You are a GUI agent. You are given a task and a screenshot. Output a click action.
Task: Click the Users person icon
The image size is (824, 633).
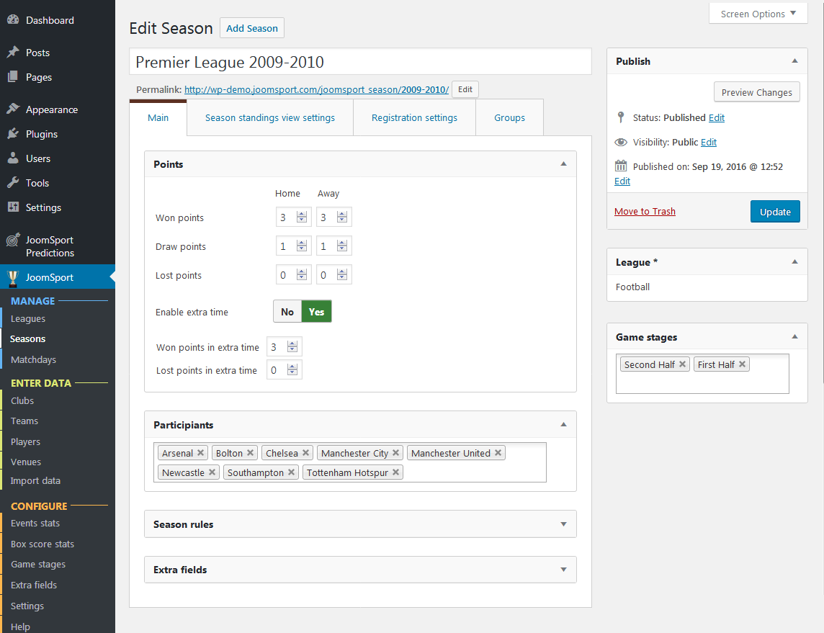click(x=13, y=158)
